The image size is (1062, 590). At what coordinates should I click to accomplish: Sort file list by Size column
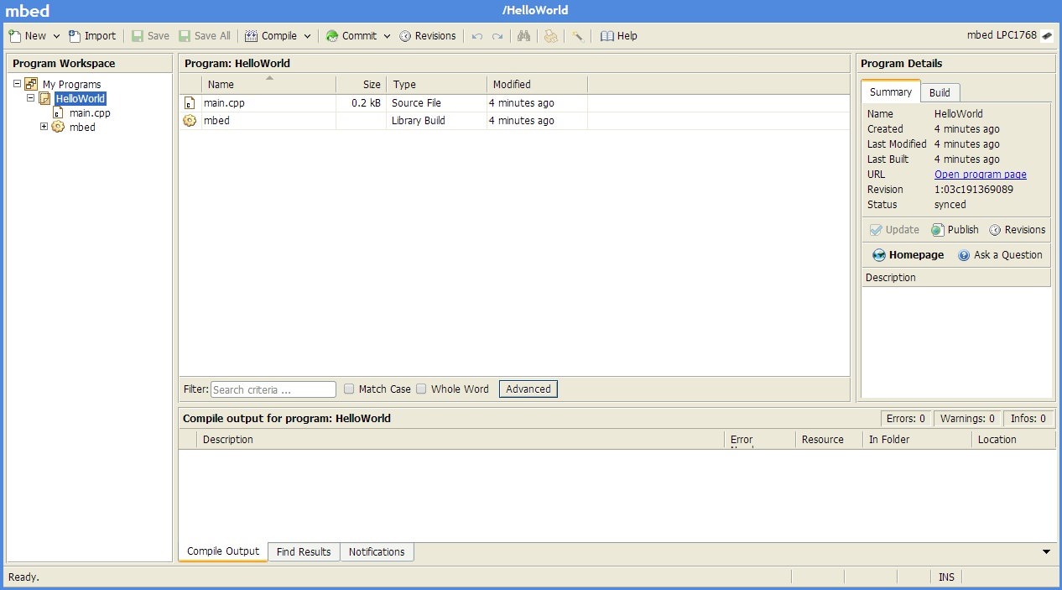pyautogui.click(x=361, y=84)
